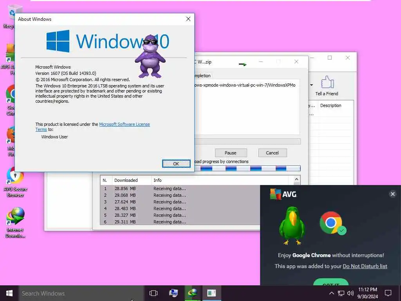Close the AVG notification popup
Screen dimensions: 401x301
pyautogui.click(x=392, y=194)
